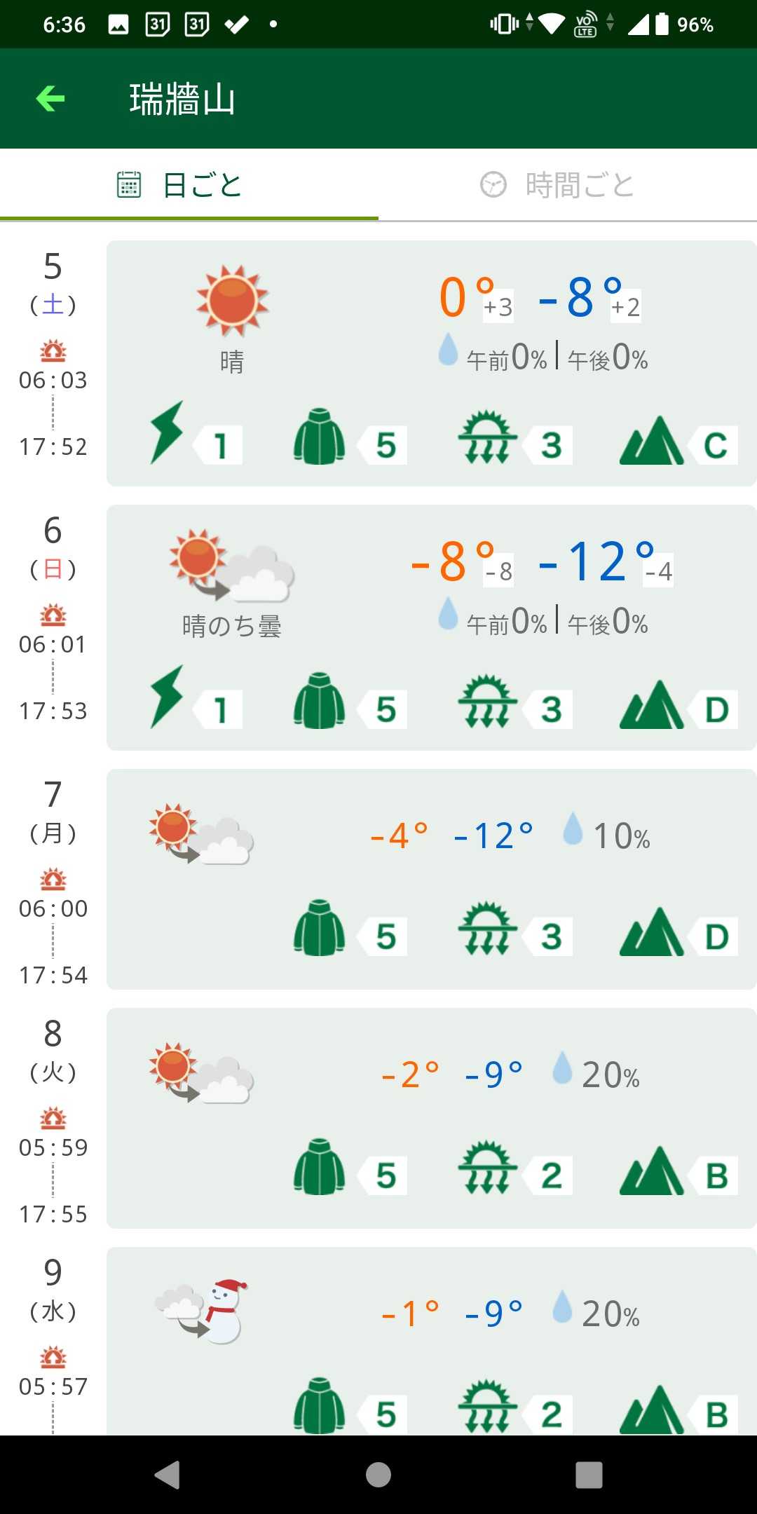Tap the sunny weather icon for day 5

click(232, 300)
